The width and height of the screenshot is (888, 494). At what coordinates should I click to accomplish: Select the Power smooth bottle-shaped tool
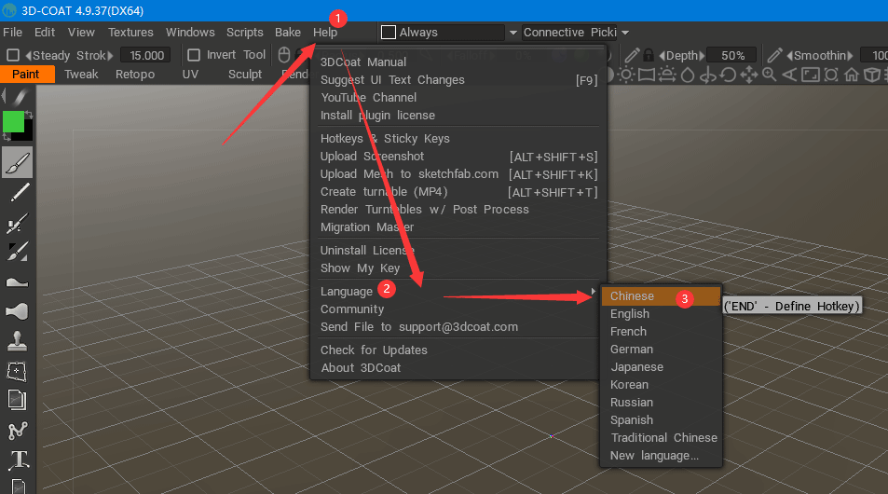(x=17, y=311)
